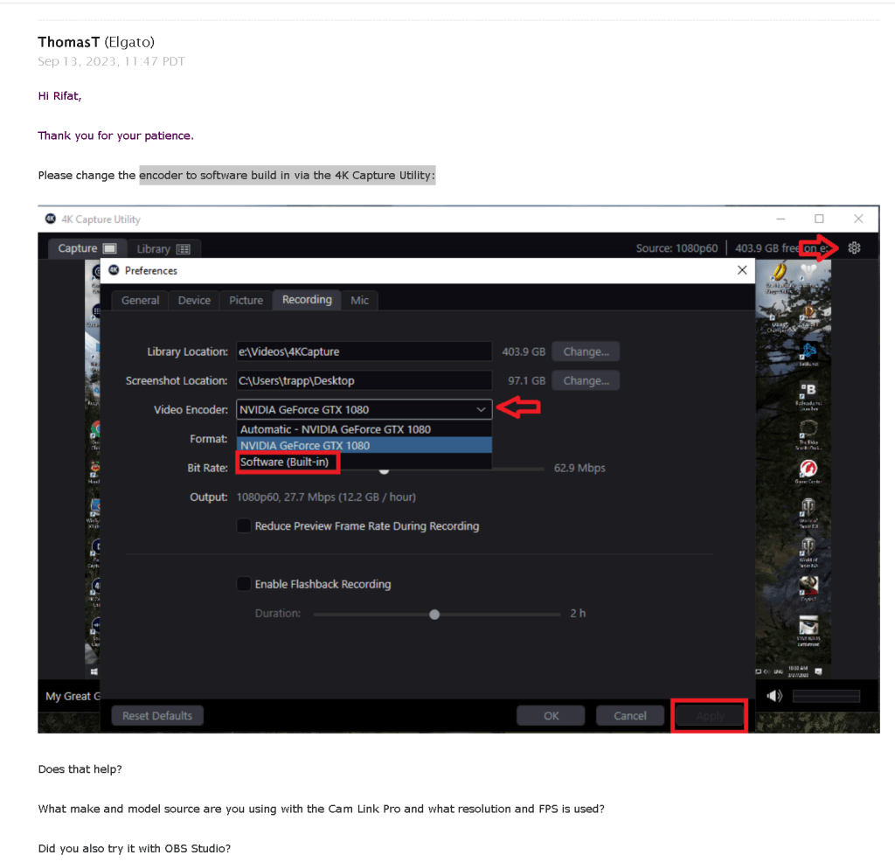The width and height of the screenshot is (895, 862).
Task: Minimize the 4K Capture Utility window
Action: pos(781,219)
